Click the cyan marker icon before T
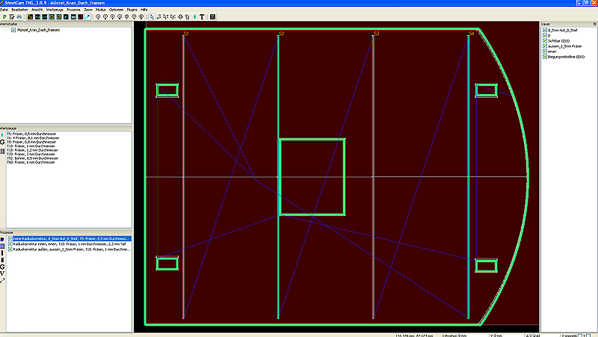The image size is (598, 337). pyautogui.click(x=194, y=16)
